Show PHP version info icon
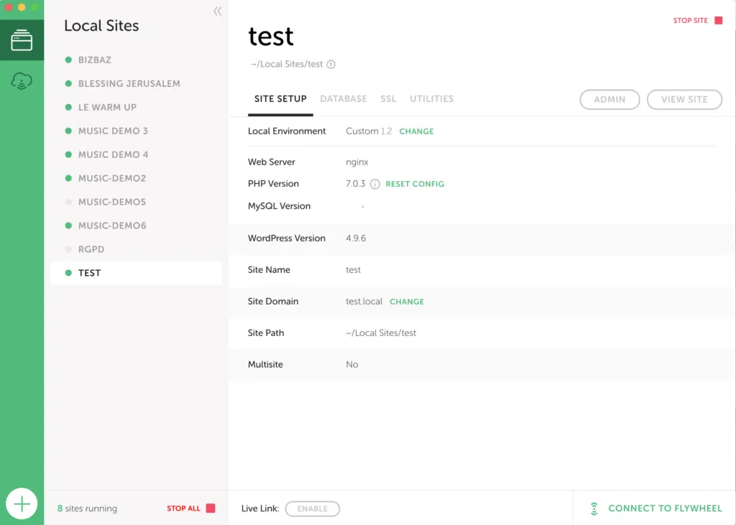The height and width of the screenshot is (525, 736). pos(374,184)
